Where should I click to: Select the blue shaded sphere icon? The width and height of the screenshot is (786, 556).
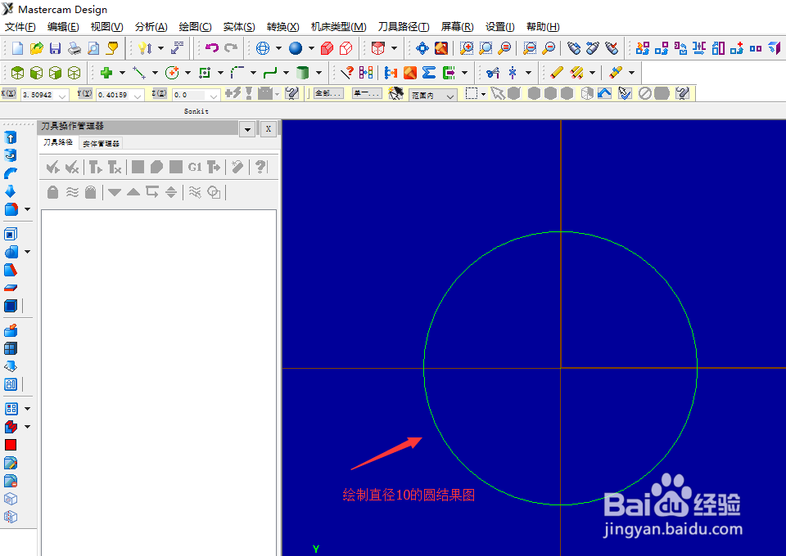point(296,48)
